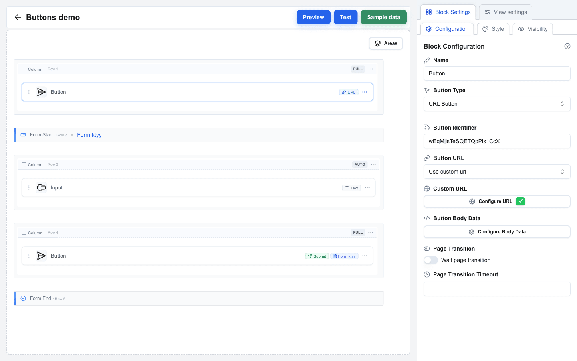Click drag handle of the Submit Button block
The width and height of the screenshot is (577, 361).
pos(29,256)
